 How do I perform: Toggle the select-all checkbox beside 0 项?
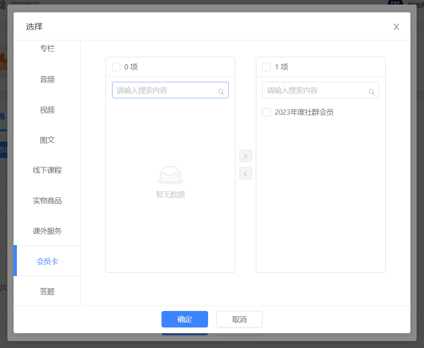click(x=116, y=67)
